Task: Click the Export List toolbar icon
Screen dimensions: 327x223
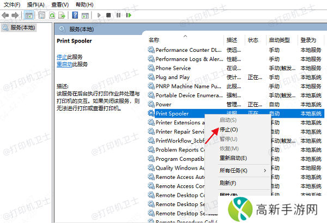Action: 63,15
